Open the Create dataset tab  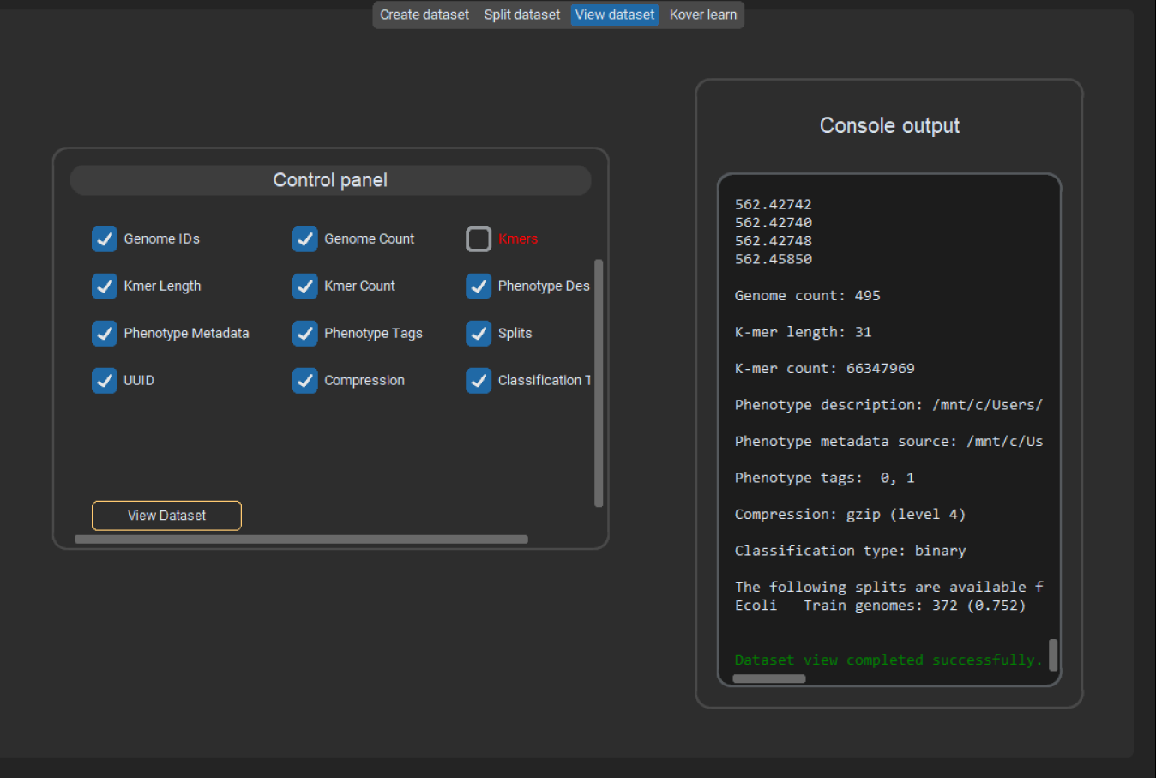pyautogui.click(x=424, y=15)
